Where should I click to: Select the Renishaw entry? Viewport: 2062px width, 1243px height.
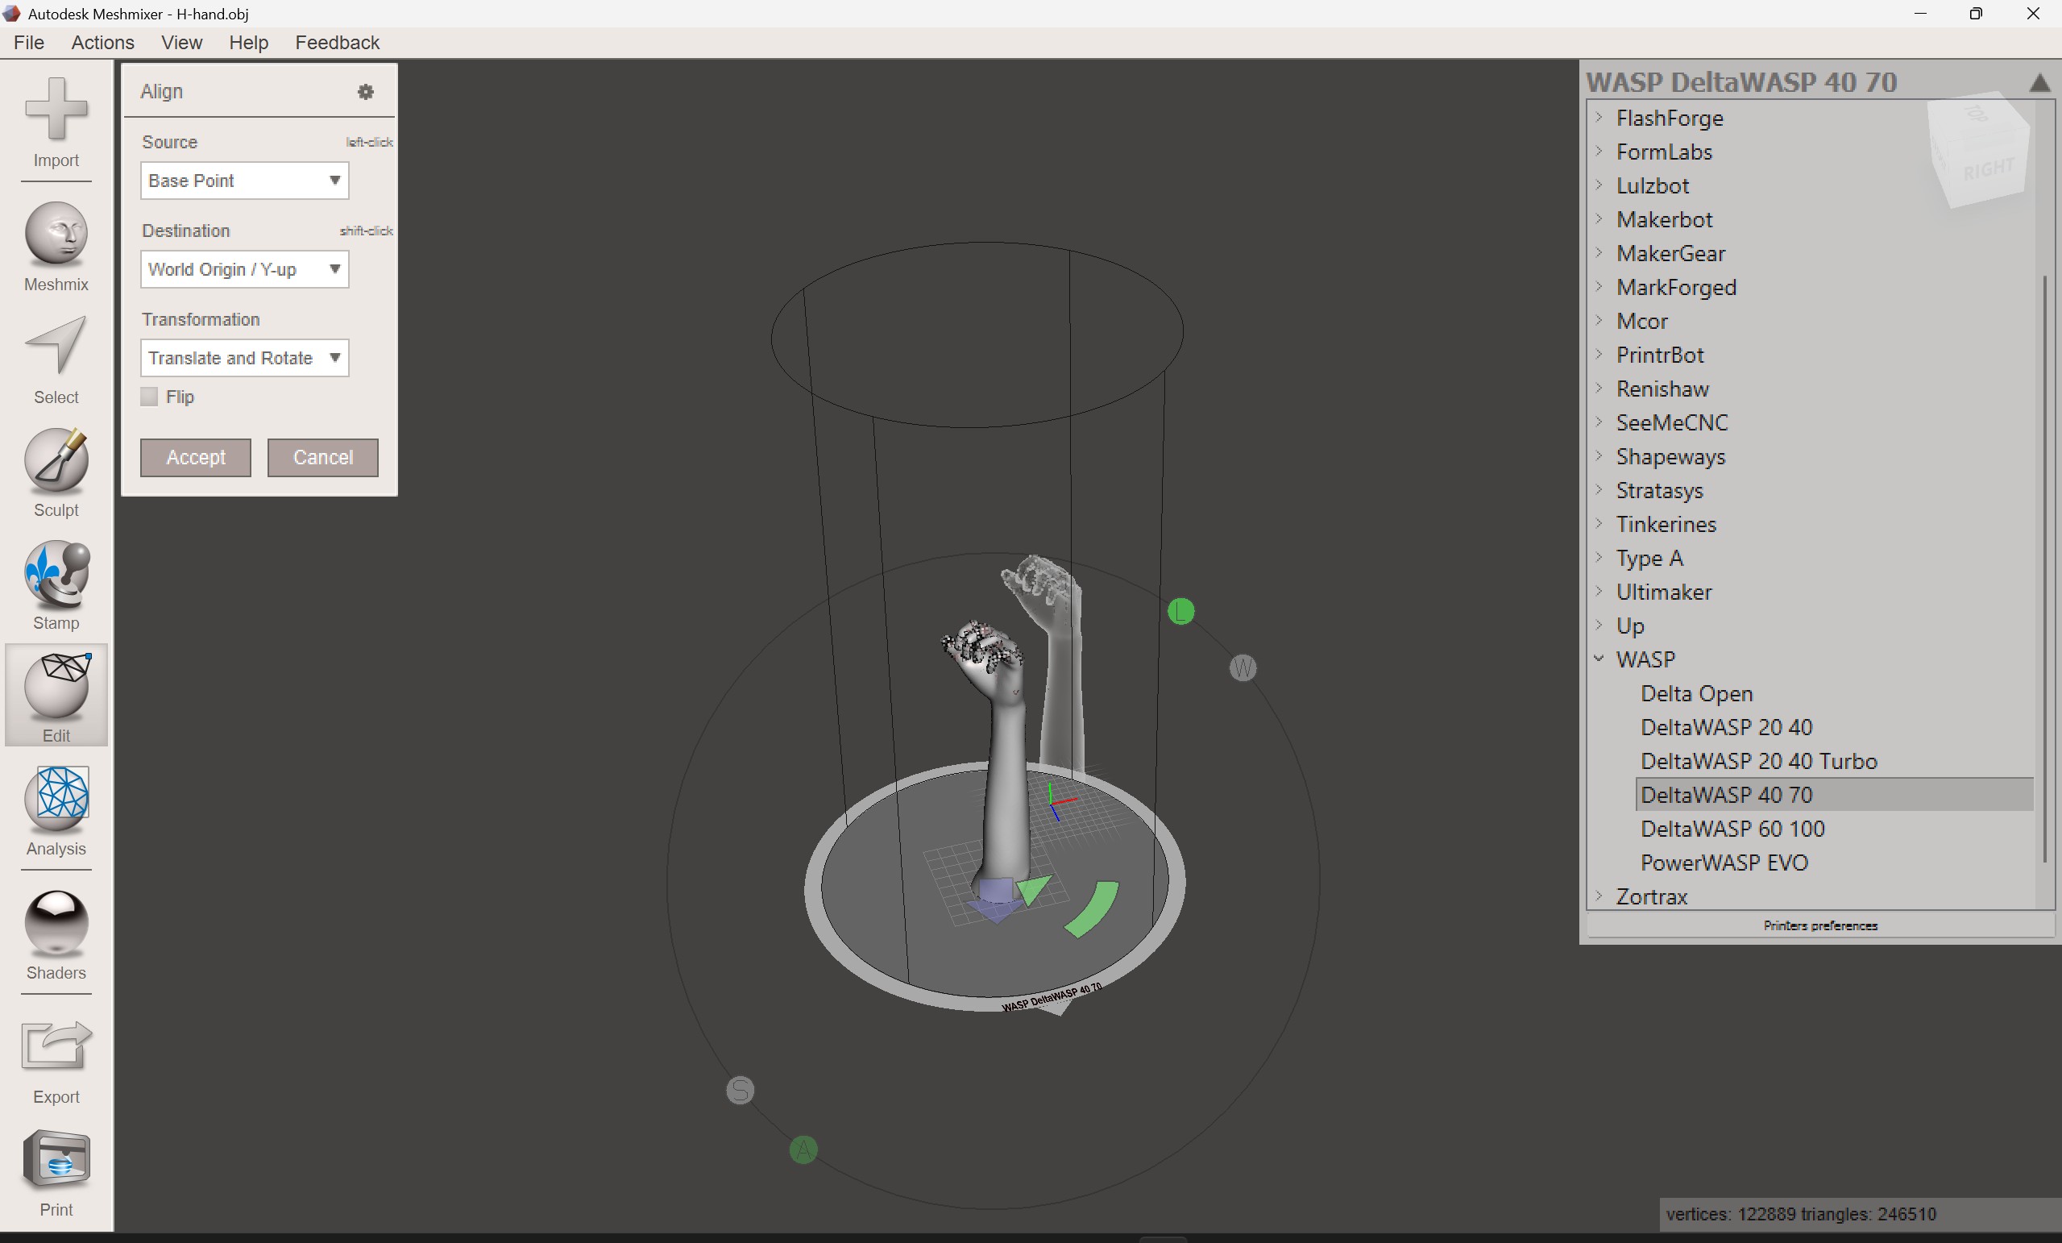(x=1662, y=389)
